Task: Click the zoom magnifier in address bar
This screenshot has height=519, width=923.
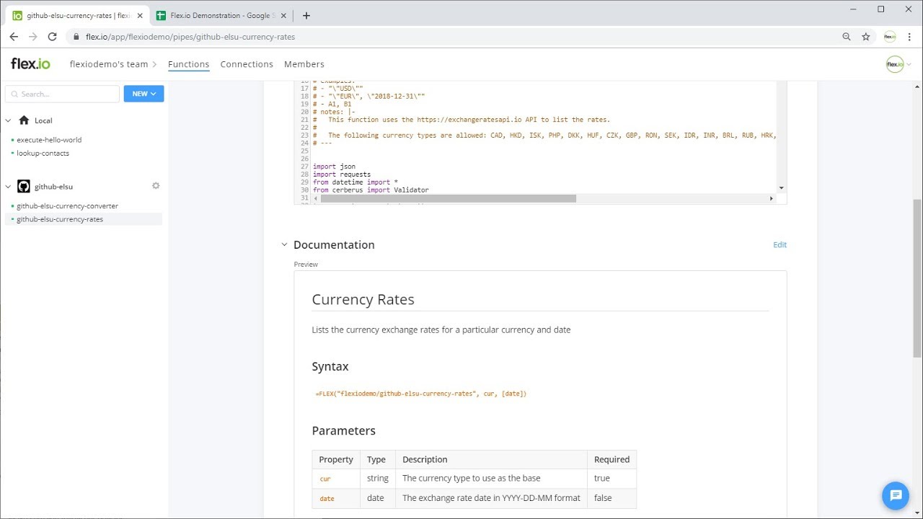Action: (x=847, y=37)
